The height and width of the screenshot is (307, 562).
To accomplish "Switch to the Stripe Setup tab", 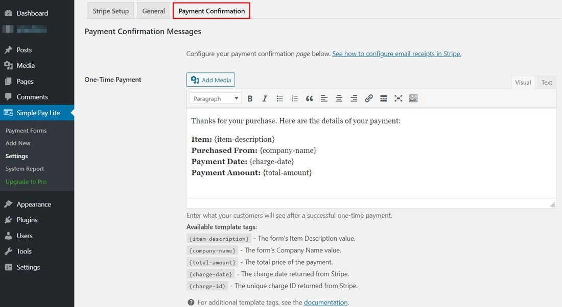I will 111,11.
